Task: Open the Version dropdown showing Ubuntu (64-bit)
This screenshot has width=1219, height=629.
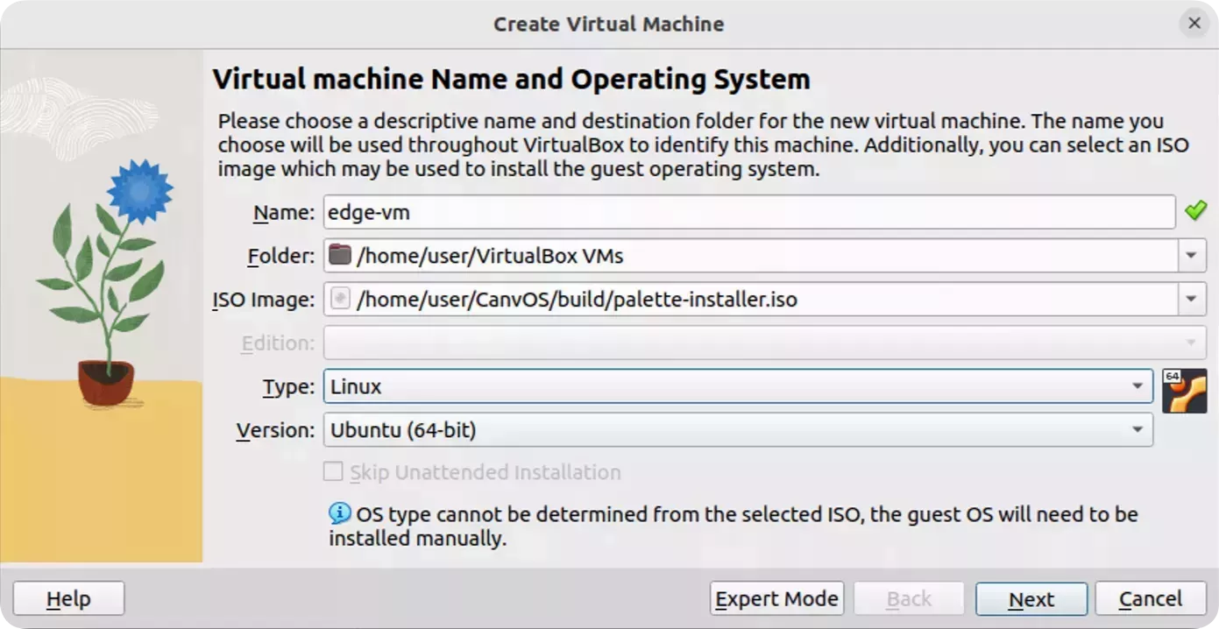Action: click(x=1137, y=429)
